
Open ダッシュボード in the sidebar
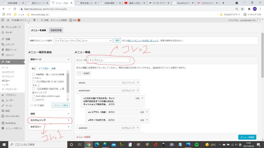(11, 27)
